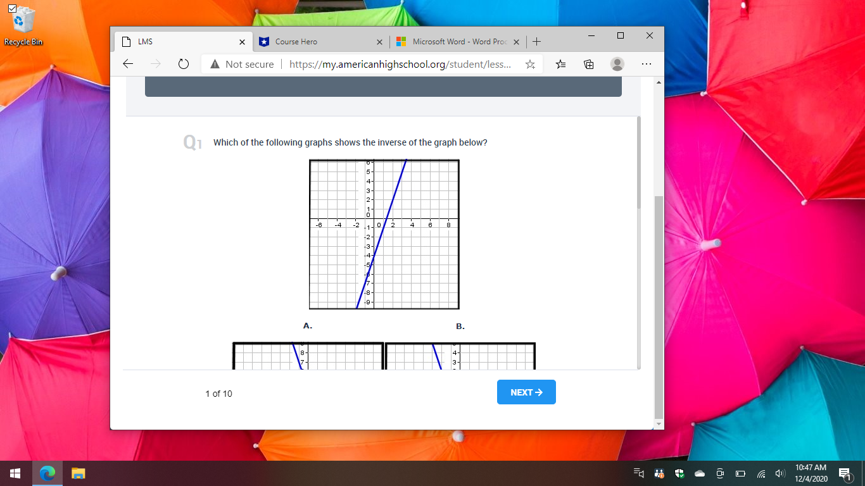Toggle the Recycle Bin selection checkbox
Viewport: 865px width, 486px height.
(x=13, y=8)
